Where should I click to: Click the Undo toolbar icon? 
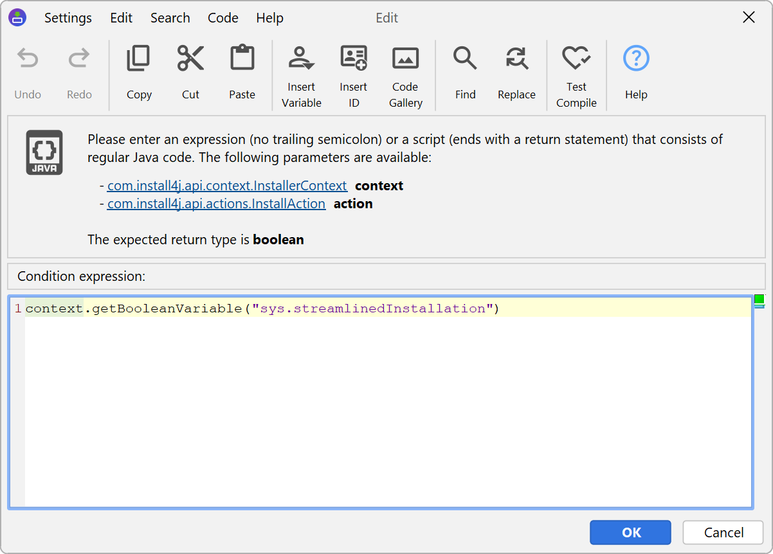pos(28,59)
